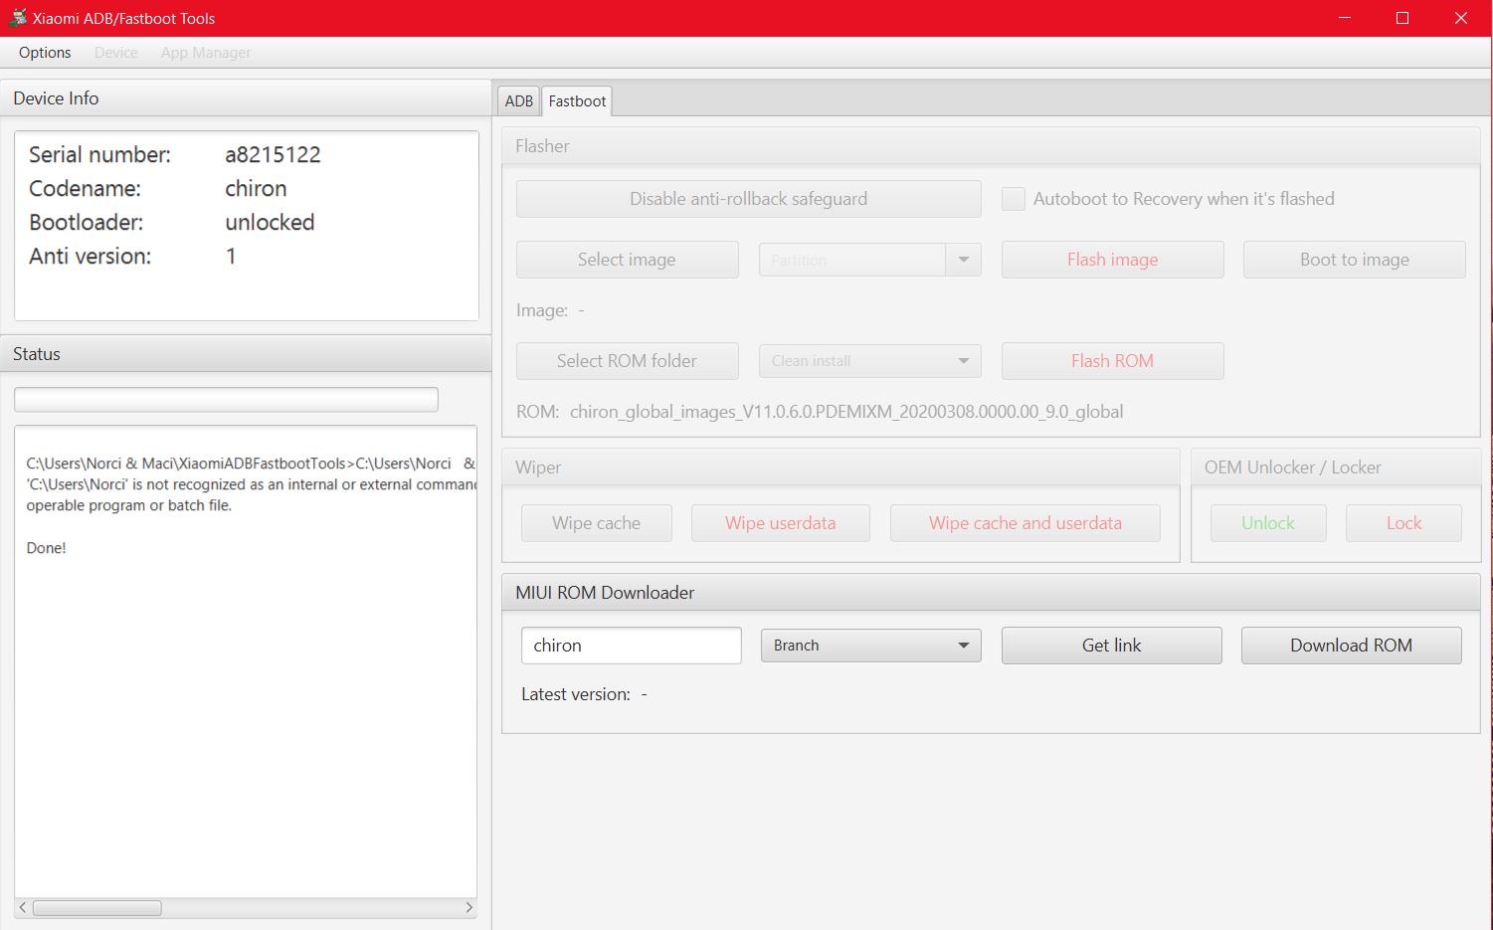Click the Clean install dropdown arrow
Screen dimensions: 1493x930
click(x=963, y=361)
